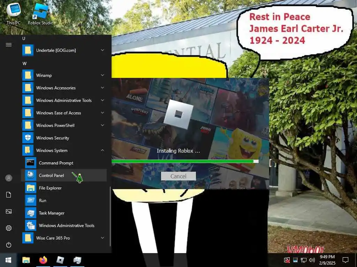Launch Task Manager from Start list

pyautogui.click(x=64, y=213)
